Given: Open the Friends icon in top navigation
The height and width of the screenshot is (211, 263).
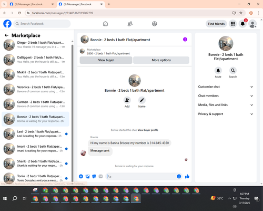Looking at the screenshot, I should pos(130,24).
